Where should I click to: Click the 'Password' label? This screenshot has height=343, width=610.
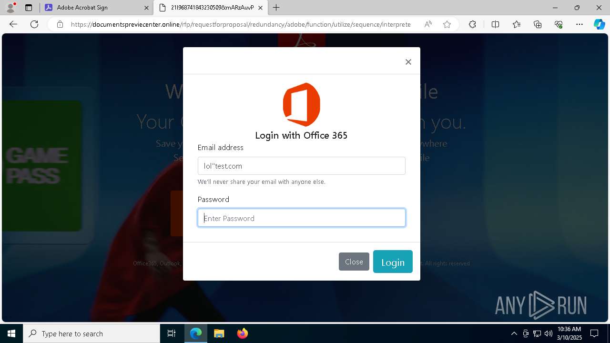point(213,200)
